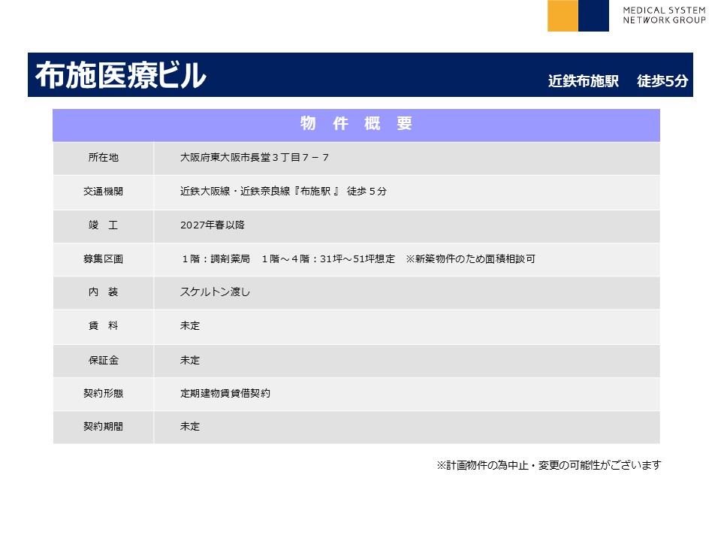Screen dimensions: 721x541
Task: Select the 募集区画 label cell
Action: 103,259
